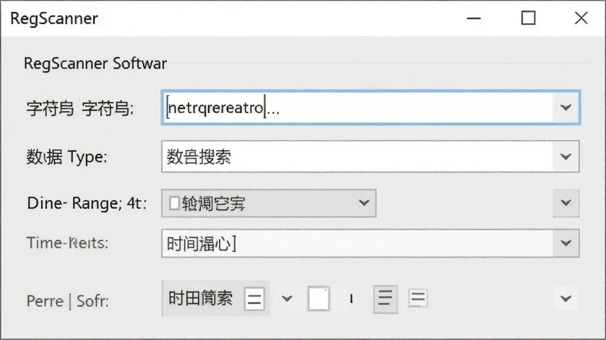Click the "RegScanner Softwar" group heading
Viewport: 606px width, 340px height.
click(95, 63)
